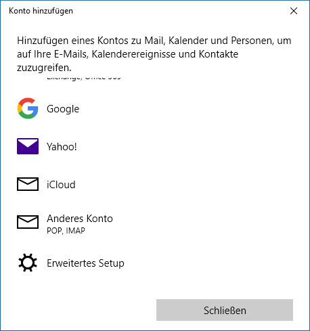Click the Anderes Konto envelope icon

[x=28, y=222]
